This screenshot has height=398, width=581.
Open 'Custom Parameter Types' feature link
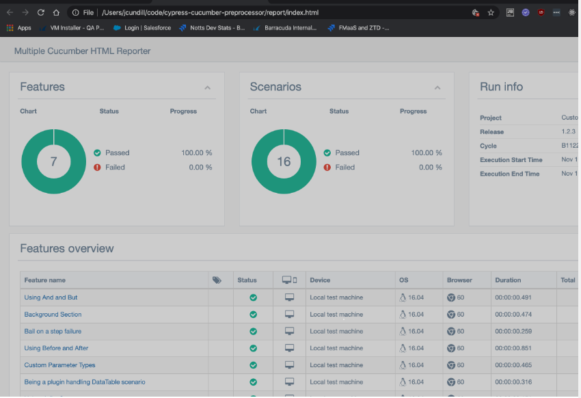[59, 365]
